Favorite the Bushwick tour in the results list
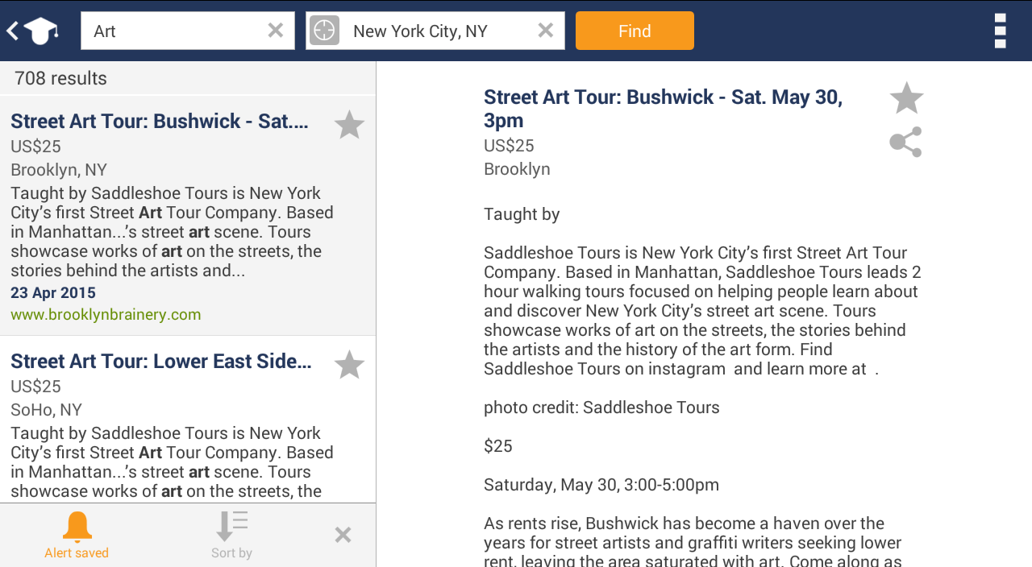1032x567 pixels. (x=349, y=125)
